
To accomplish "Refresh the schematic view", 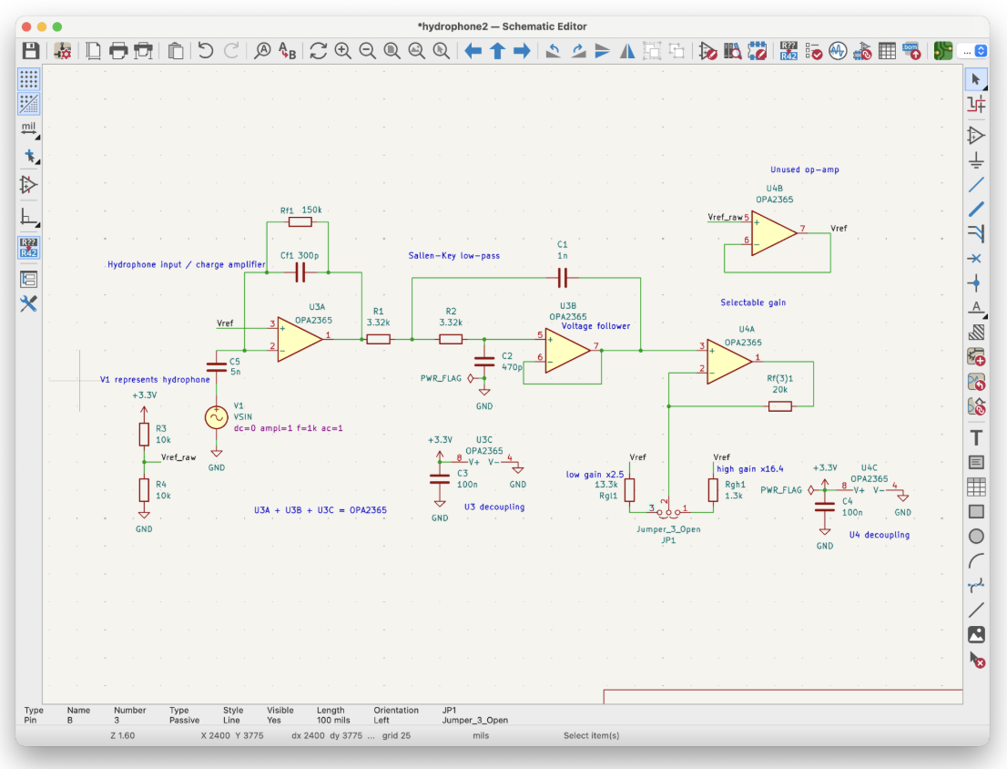I will click(318, 51).
